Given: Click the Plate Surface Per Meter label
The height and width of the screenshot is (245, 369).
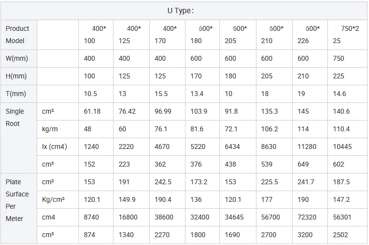Looking at the screenshot, I should [17, 200].
